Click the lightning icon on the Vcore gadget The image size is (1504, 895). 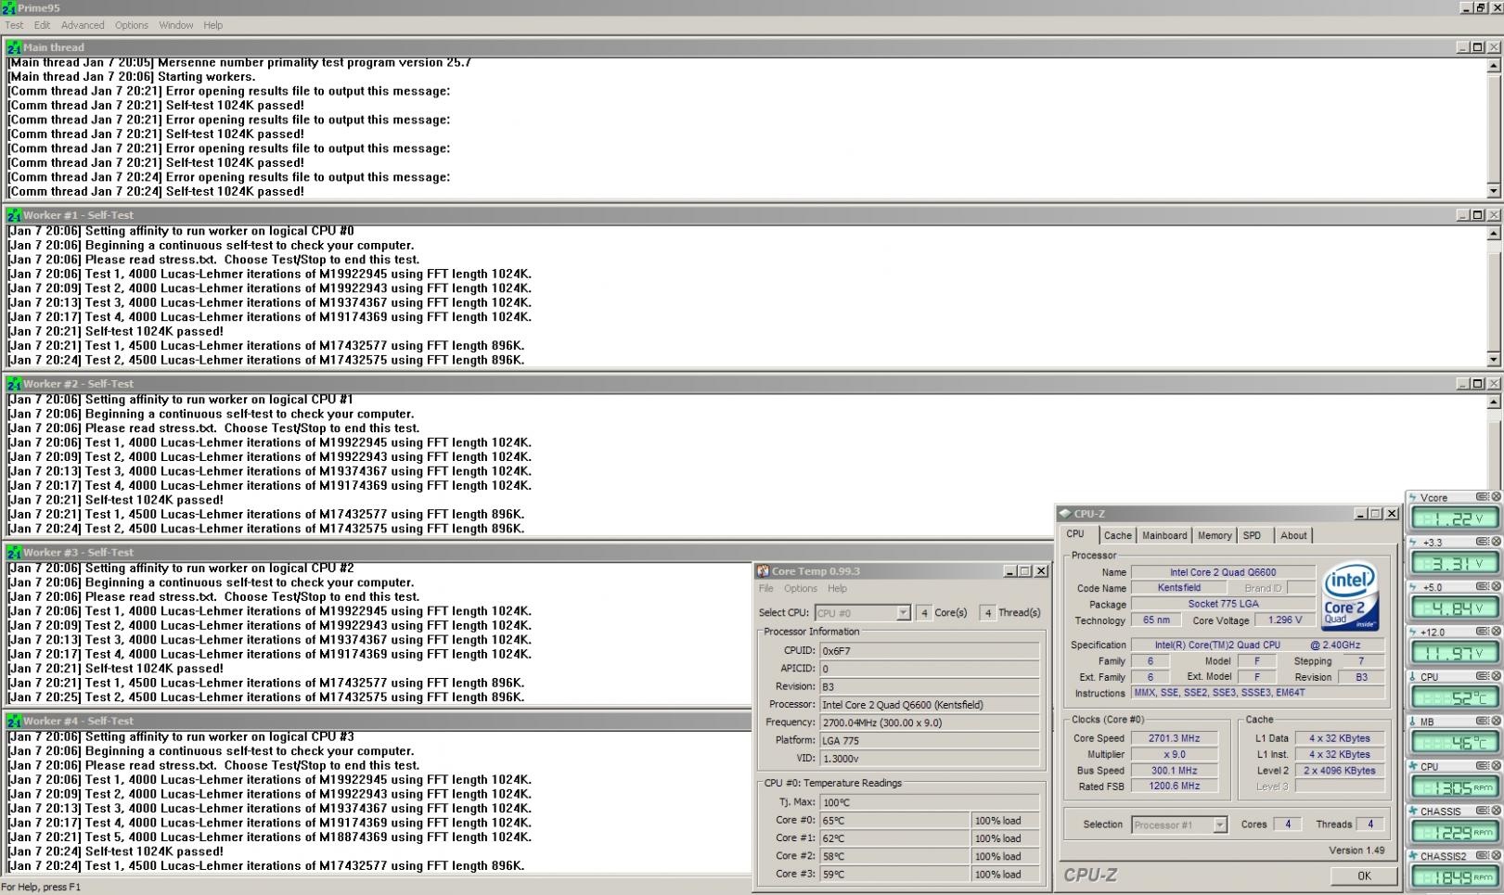1413,498
